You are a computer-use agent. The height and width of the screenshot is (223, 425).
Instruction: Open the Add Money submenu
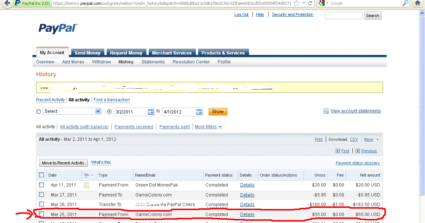[73, 62]
